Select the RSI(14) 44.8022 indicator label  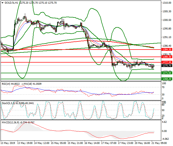coord(11,84)
